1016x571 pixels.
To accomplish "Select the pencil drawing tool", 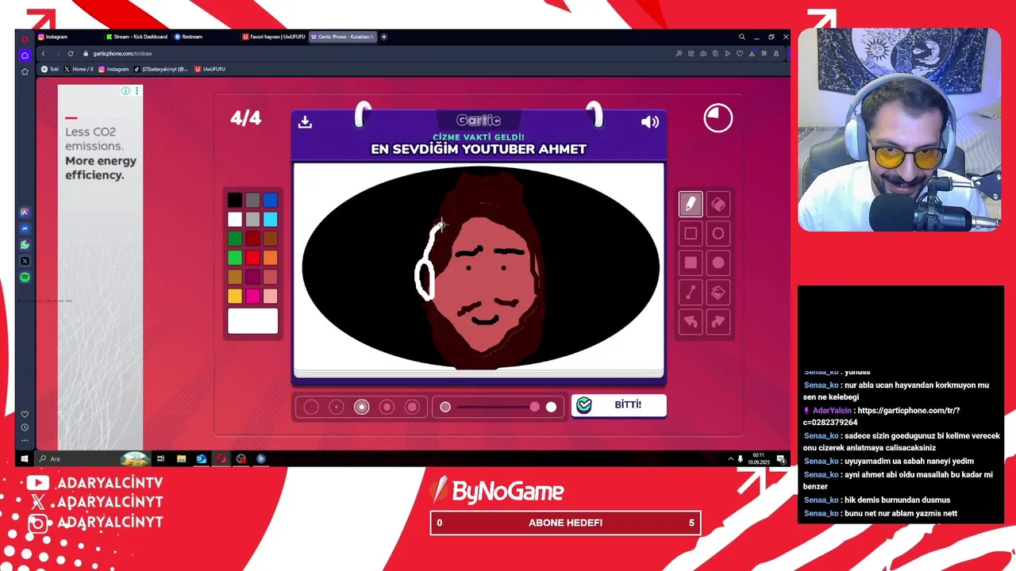I will pos(691,204).
